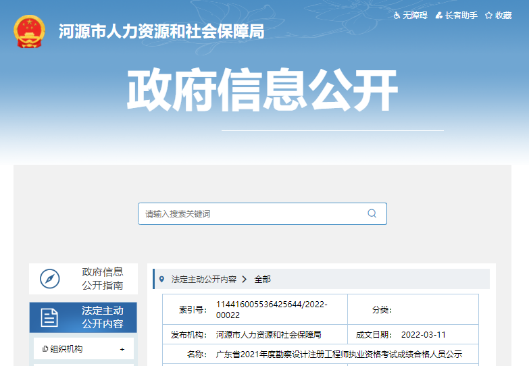Select the 法定主动公开内容 menu item

point(83,317)
